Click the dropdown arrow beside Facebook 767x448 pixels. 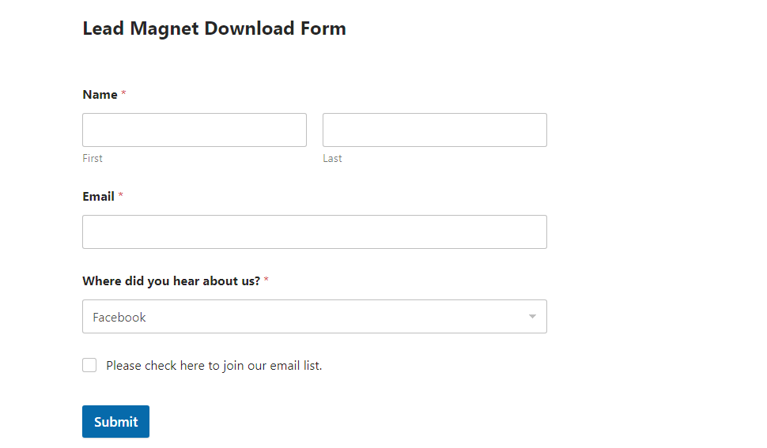[x=532, y=317]
